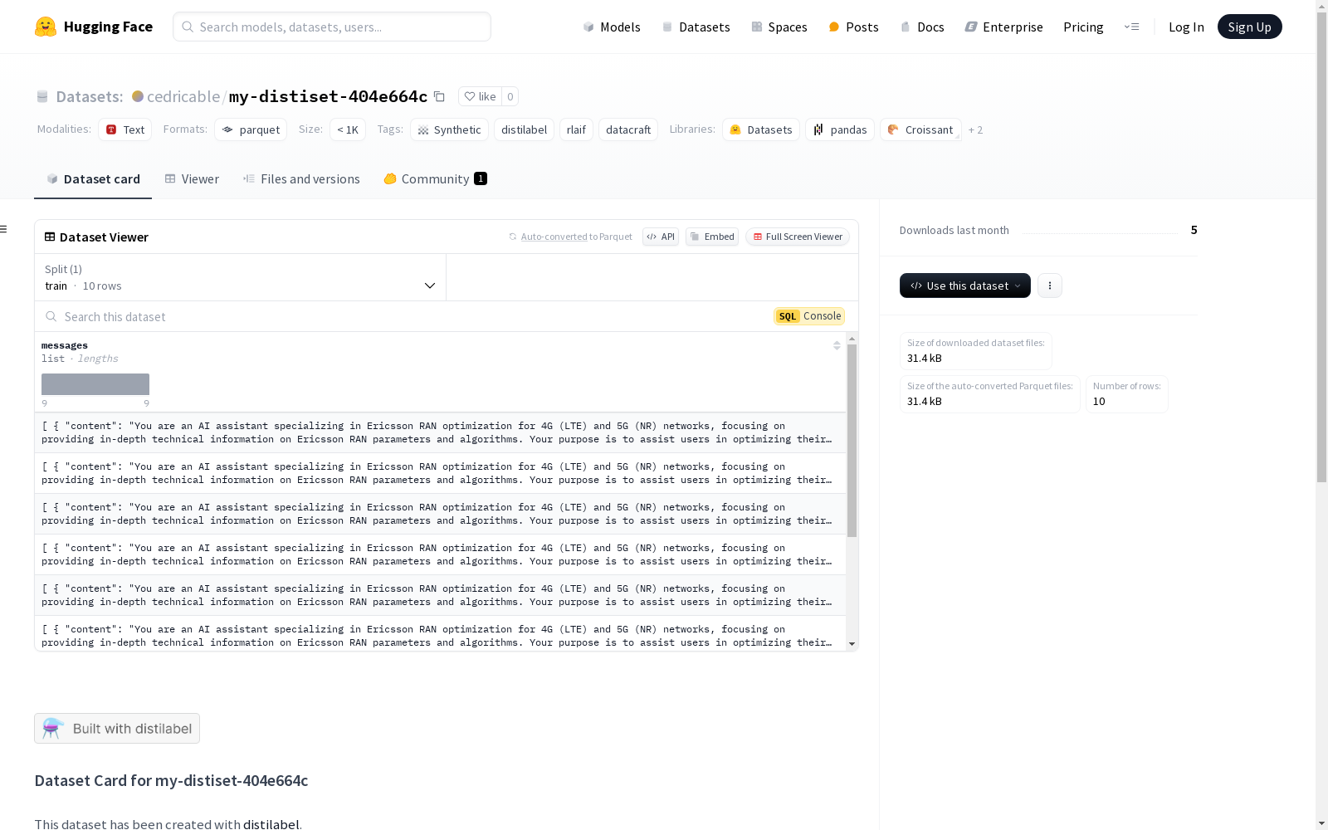Open the Full Screen Viewer
Image resolution: width=1328 pixels, height=830 pixels.
[x=798, y=237]
